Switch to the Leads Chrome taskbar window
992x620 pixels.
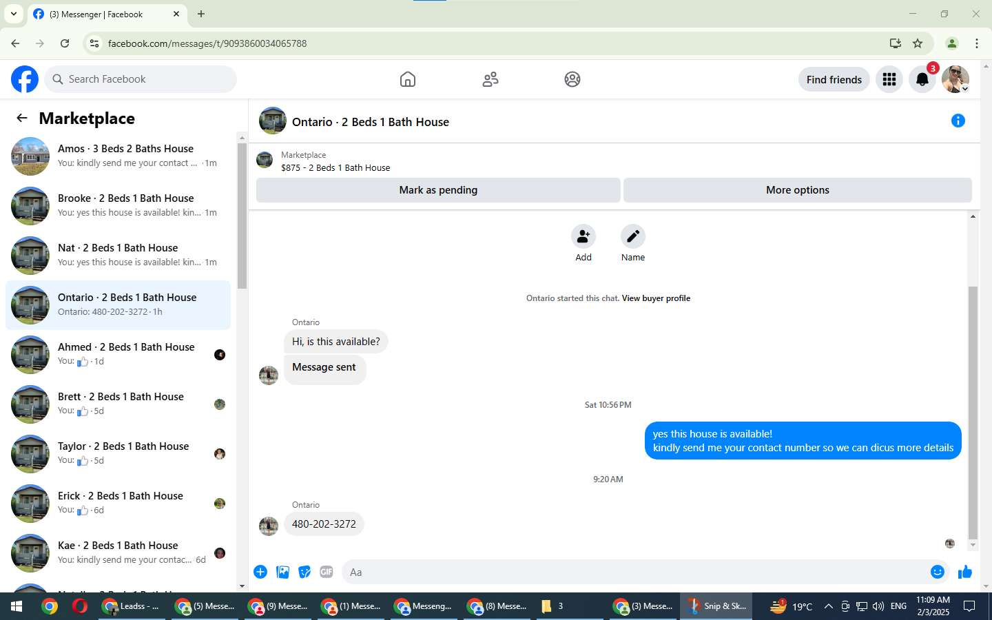point(131,606)
